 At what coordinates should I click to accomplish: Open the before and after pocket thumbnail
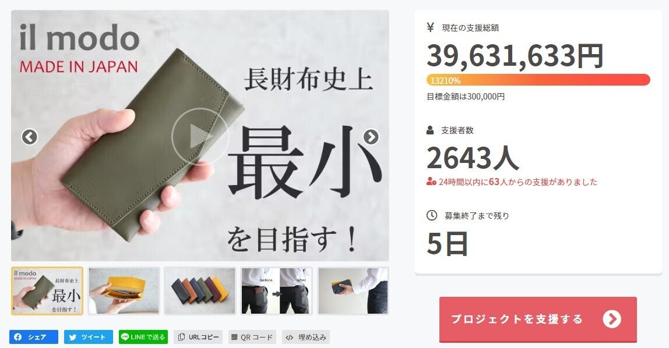coord(276,291)
